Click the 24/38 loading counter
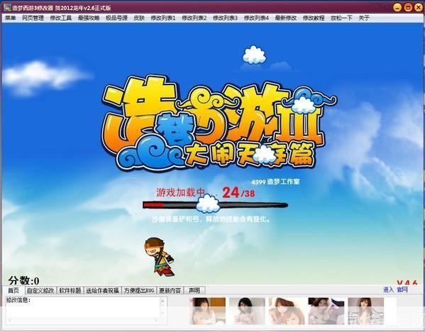 coord(238,193)
